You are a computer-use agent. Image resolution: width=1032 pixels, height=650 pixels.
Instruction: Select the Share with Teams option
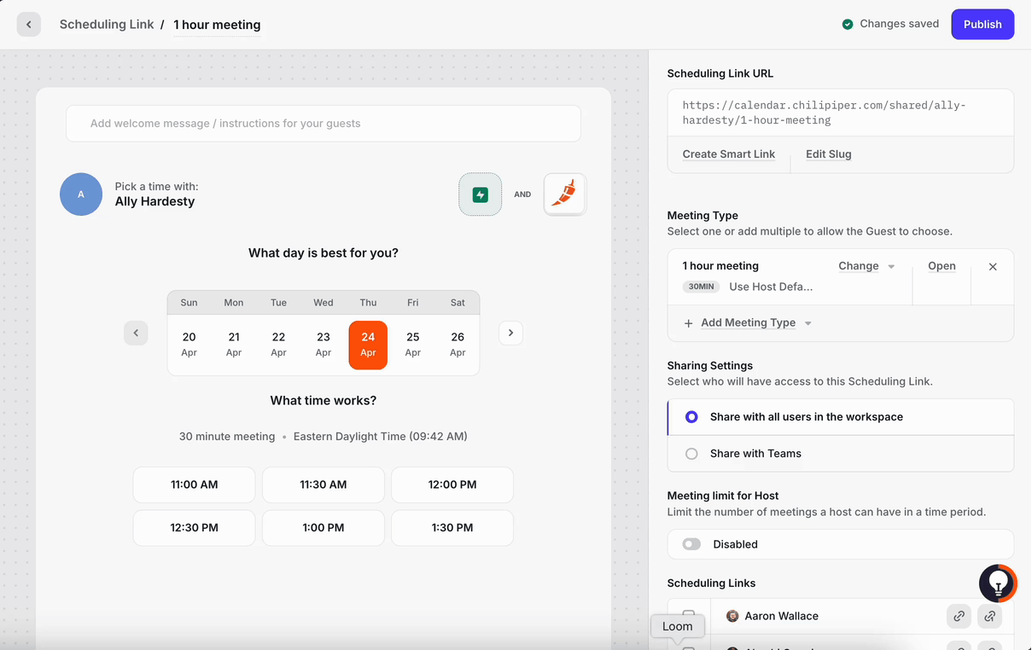[x=841, y=454]
